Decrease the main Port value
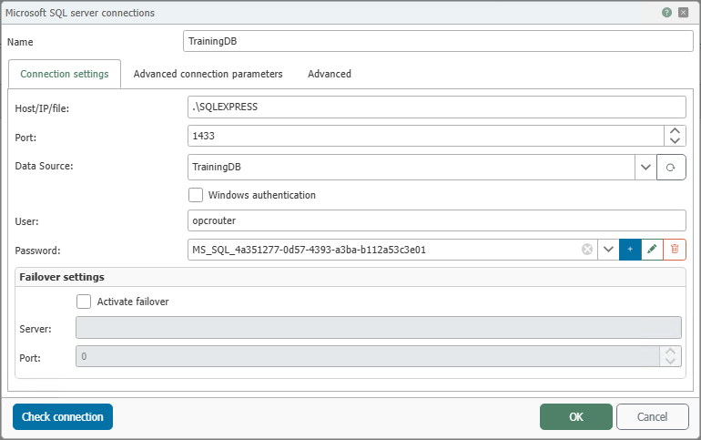 coord(675,140)
